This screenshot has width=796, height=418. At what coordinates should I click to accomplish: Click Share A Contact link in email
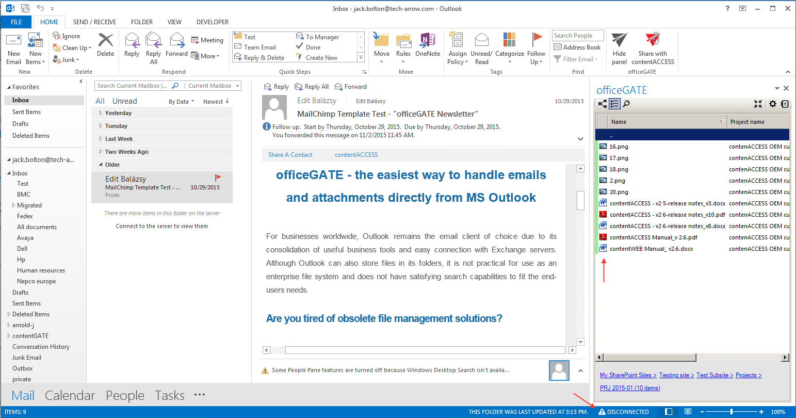pos(290,155)
